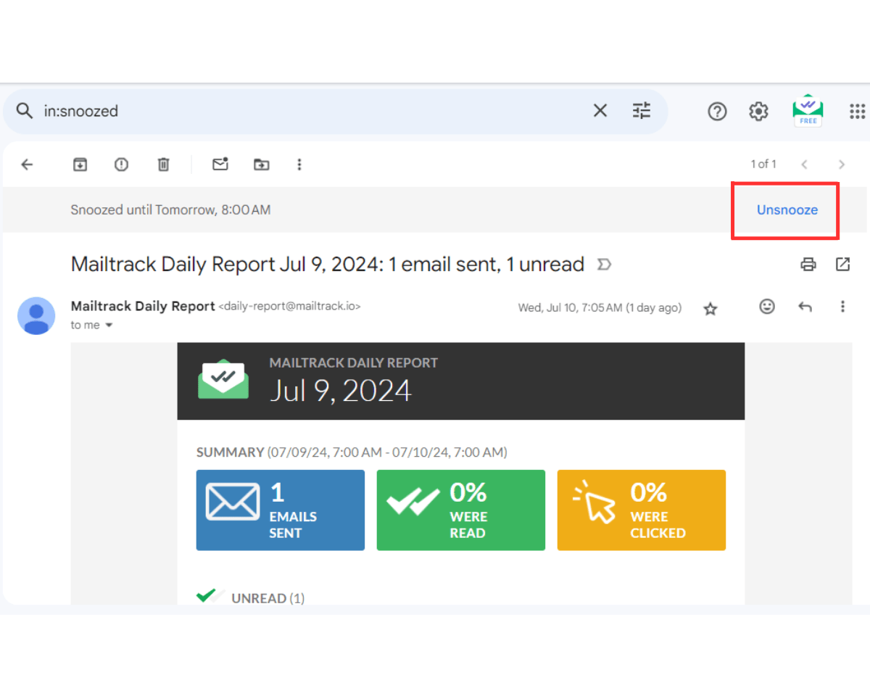Viewport: 870px width, 696px height.
Task: Click the 'Mailtrack Daily Report' sender name
Action: tap(143, 306)
